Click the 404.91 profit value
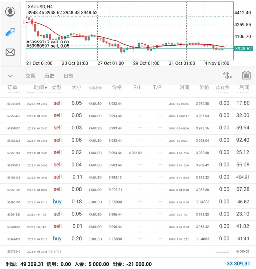Viewport: 256px width, 269px height. pos(243,177)
